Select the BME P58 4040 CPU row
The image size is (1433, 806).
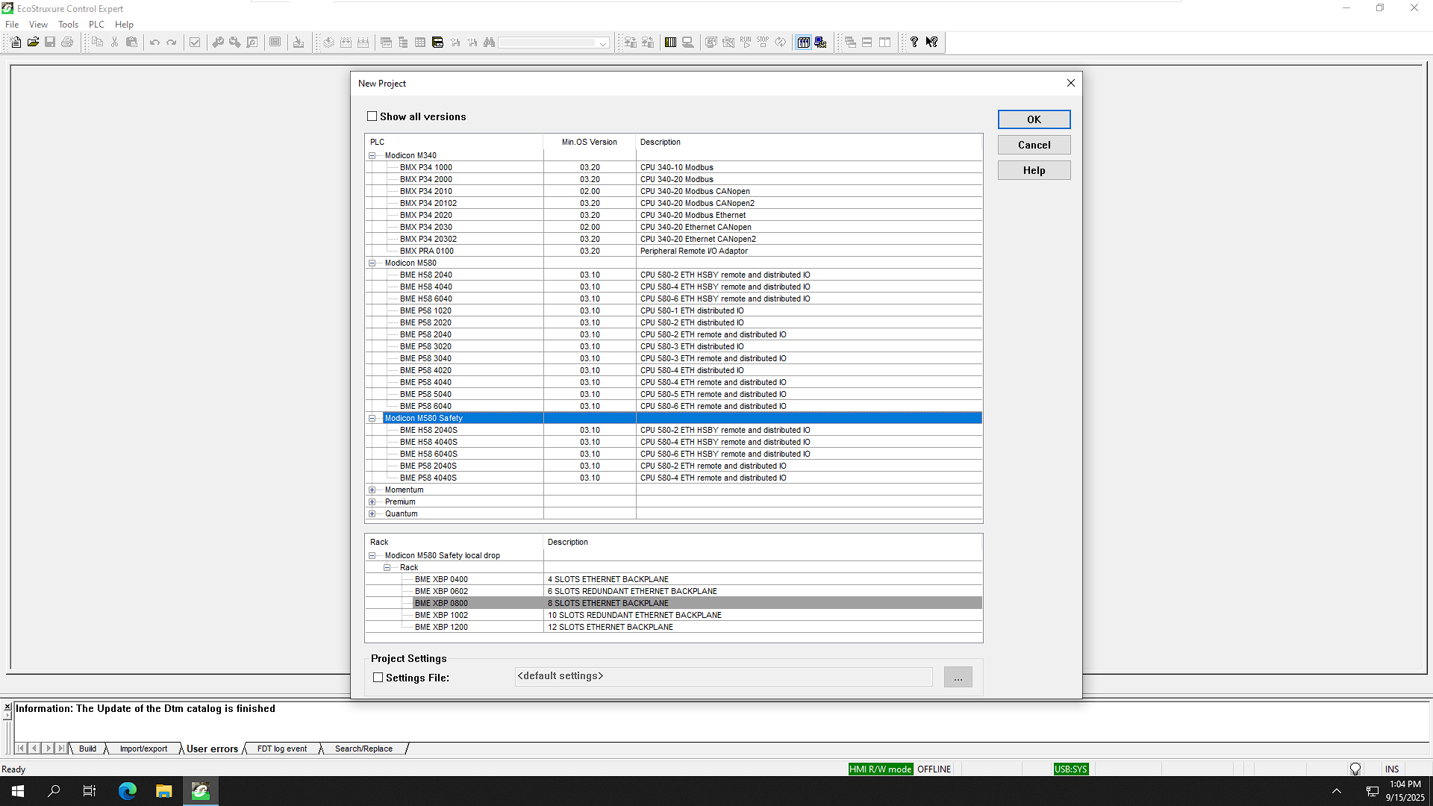click(x=673, y=383)
